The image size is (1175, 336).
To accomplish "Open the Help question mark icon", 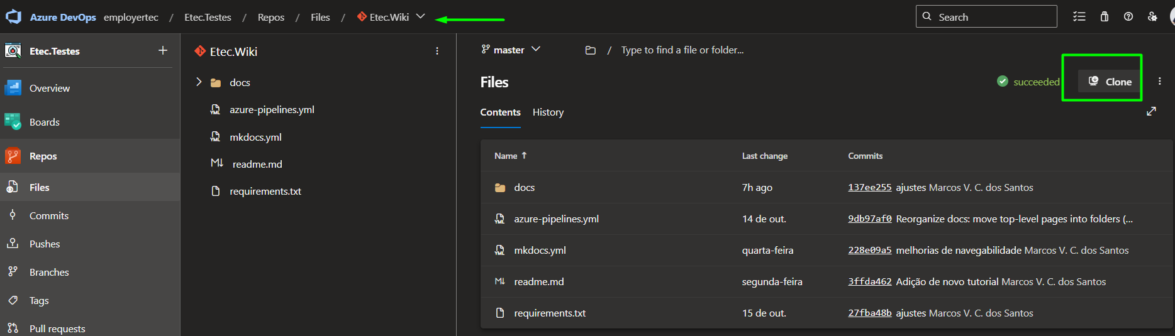I will point(1128,16).
